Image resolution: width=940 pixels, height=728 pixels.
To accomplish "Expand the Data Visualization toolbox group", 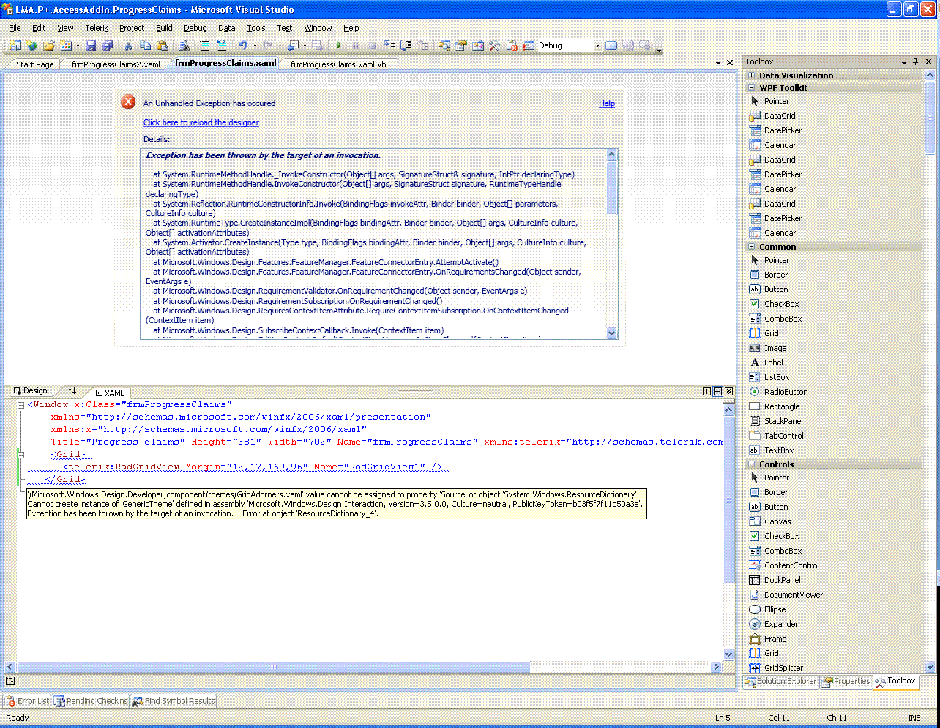I will pos(751,75).
